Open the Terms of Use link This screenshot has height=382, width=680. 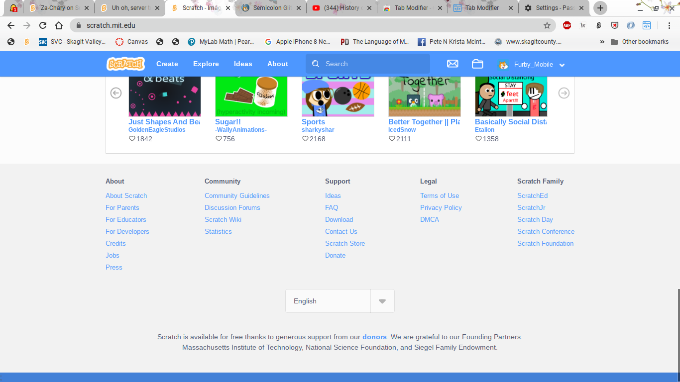[440, 195]
